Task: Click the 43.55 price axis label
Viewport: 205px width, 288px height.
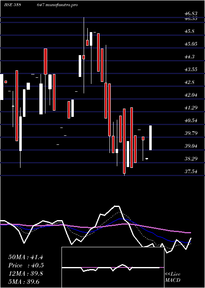Action: [x=191, y=70]
